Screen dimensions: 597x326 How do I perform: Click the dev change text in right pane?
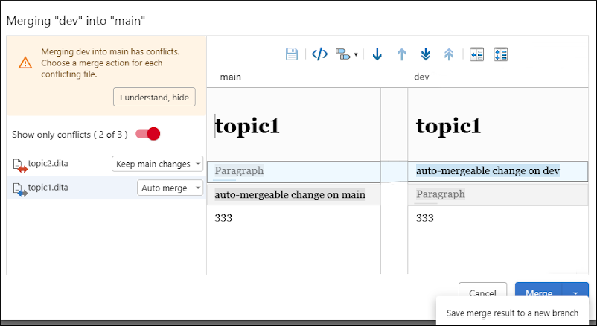point(488,171)
